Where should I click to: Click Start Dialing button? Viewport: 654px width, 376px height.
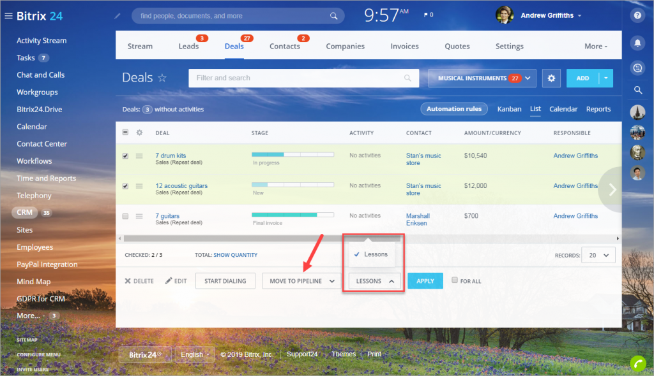225,281
